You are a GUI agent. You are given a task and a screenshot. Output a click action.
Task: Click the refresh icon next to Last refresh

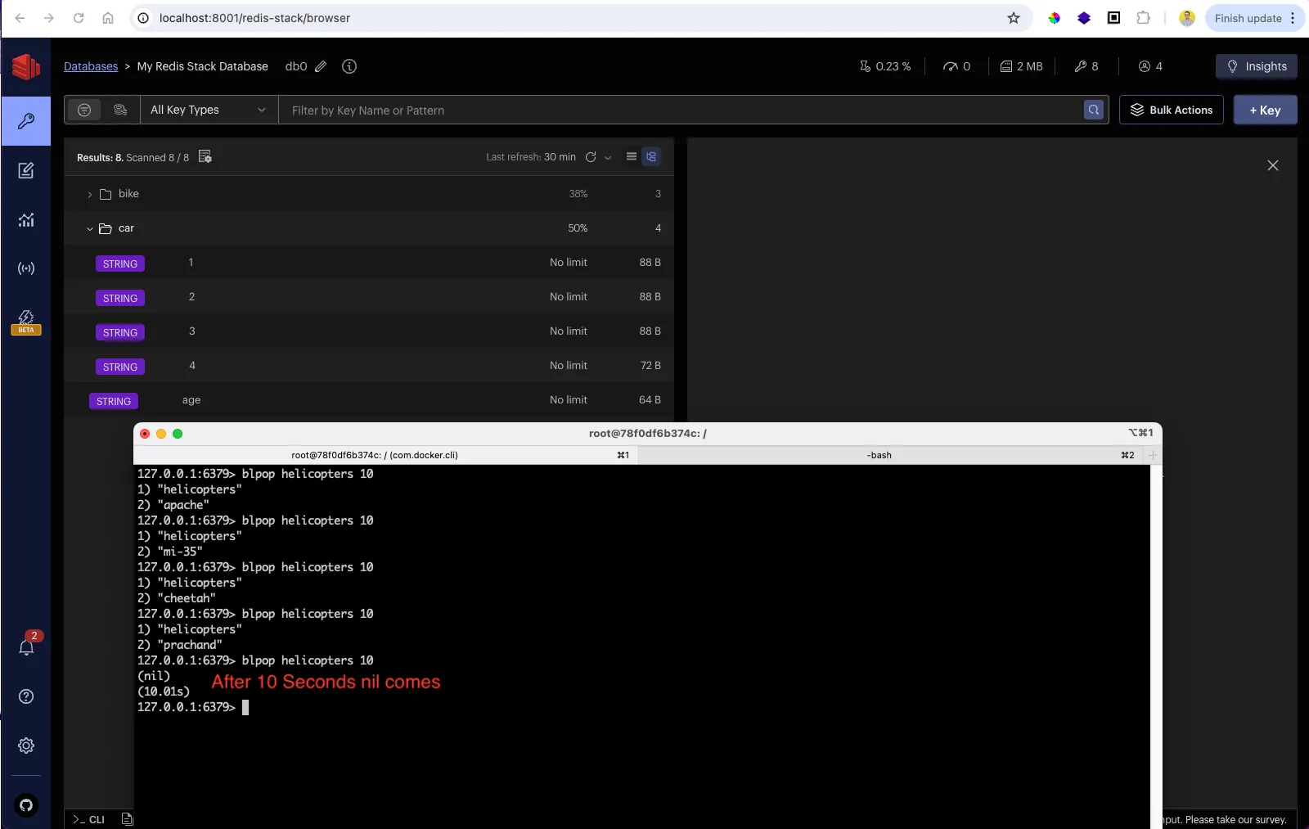coord(591,157)
